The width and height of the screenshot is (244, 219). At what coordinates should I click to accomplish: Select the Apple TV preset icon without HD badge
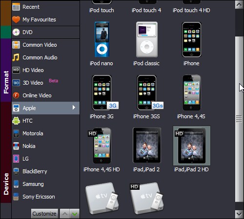pyautogui.click(x=102, y=198)
